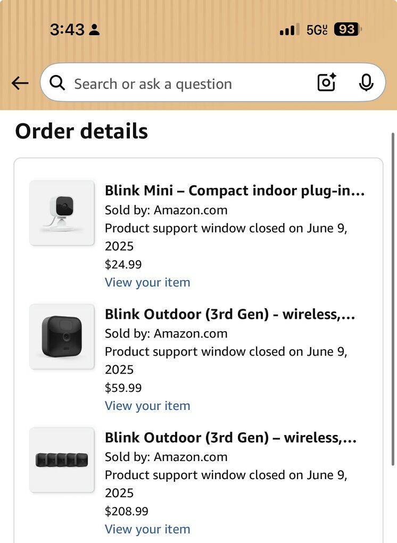Click 'View your item' below the $208.99 price
This screenshot has width=397, height=543.
(147, 529)
